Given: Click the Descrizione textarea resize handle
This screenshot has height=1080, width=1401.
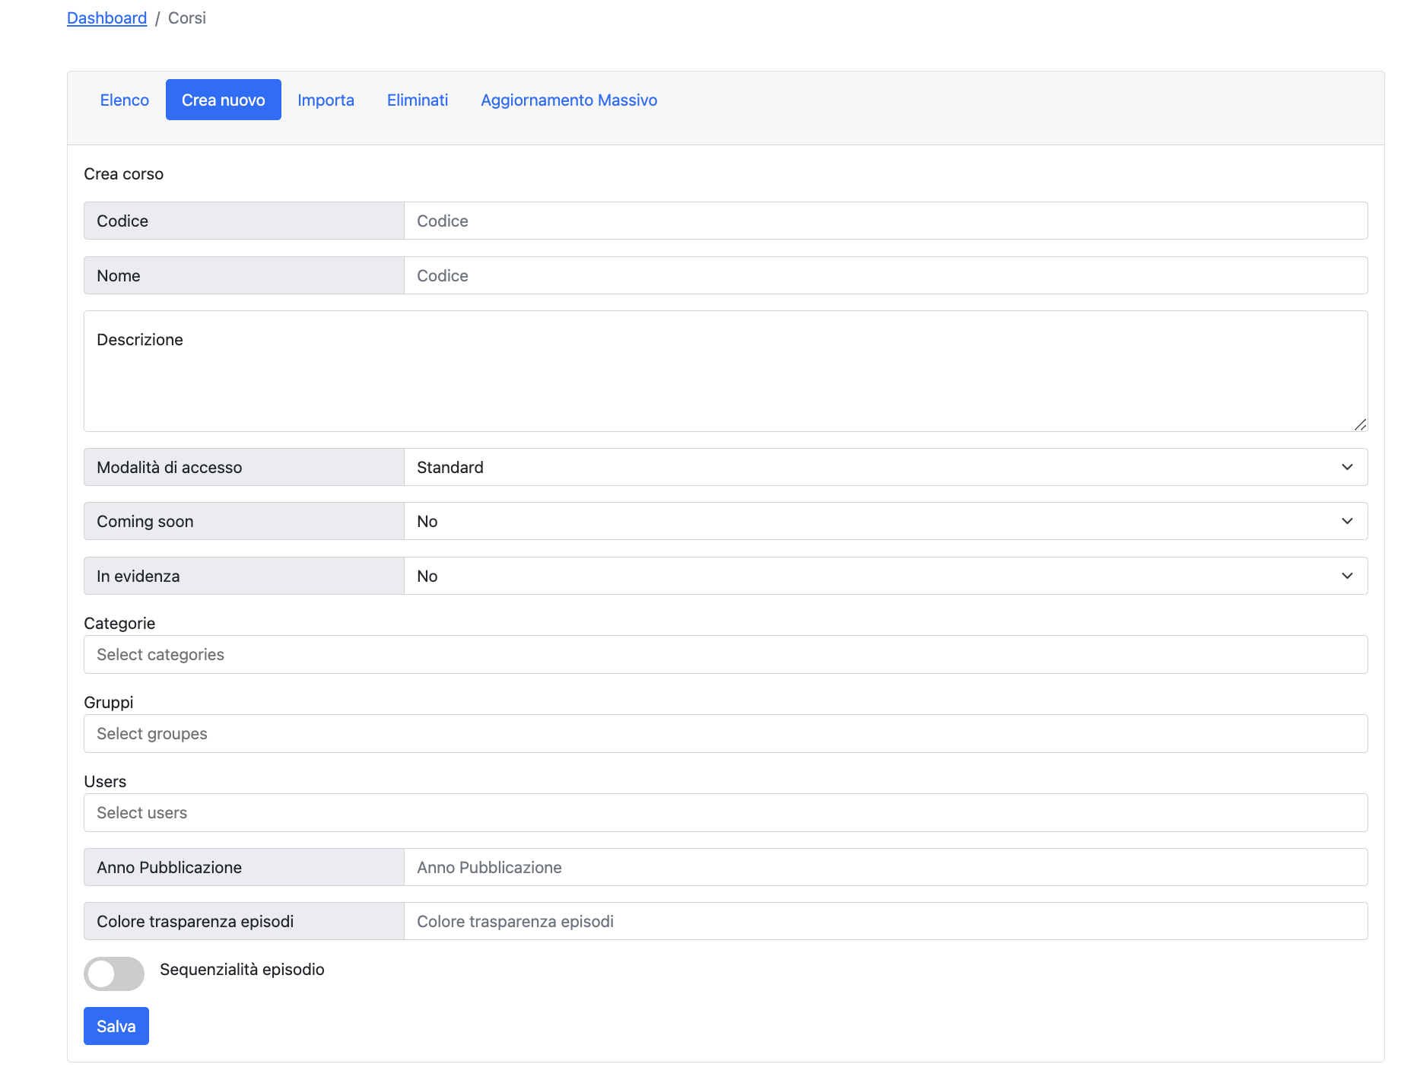Looking at the screenshot, I should [1360, 424].
